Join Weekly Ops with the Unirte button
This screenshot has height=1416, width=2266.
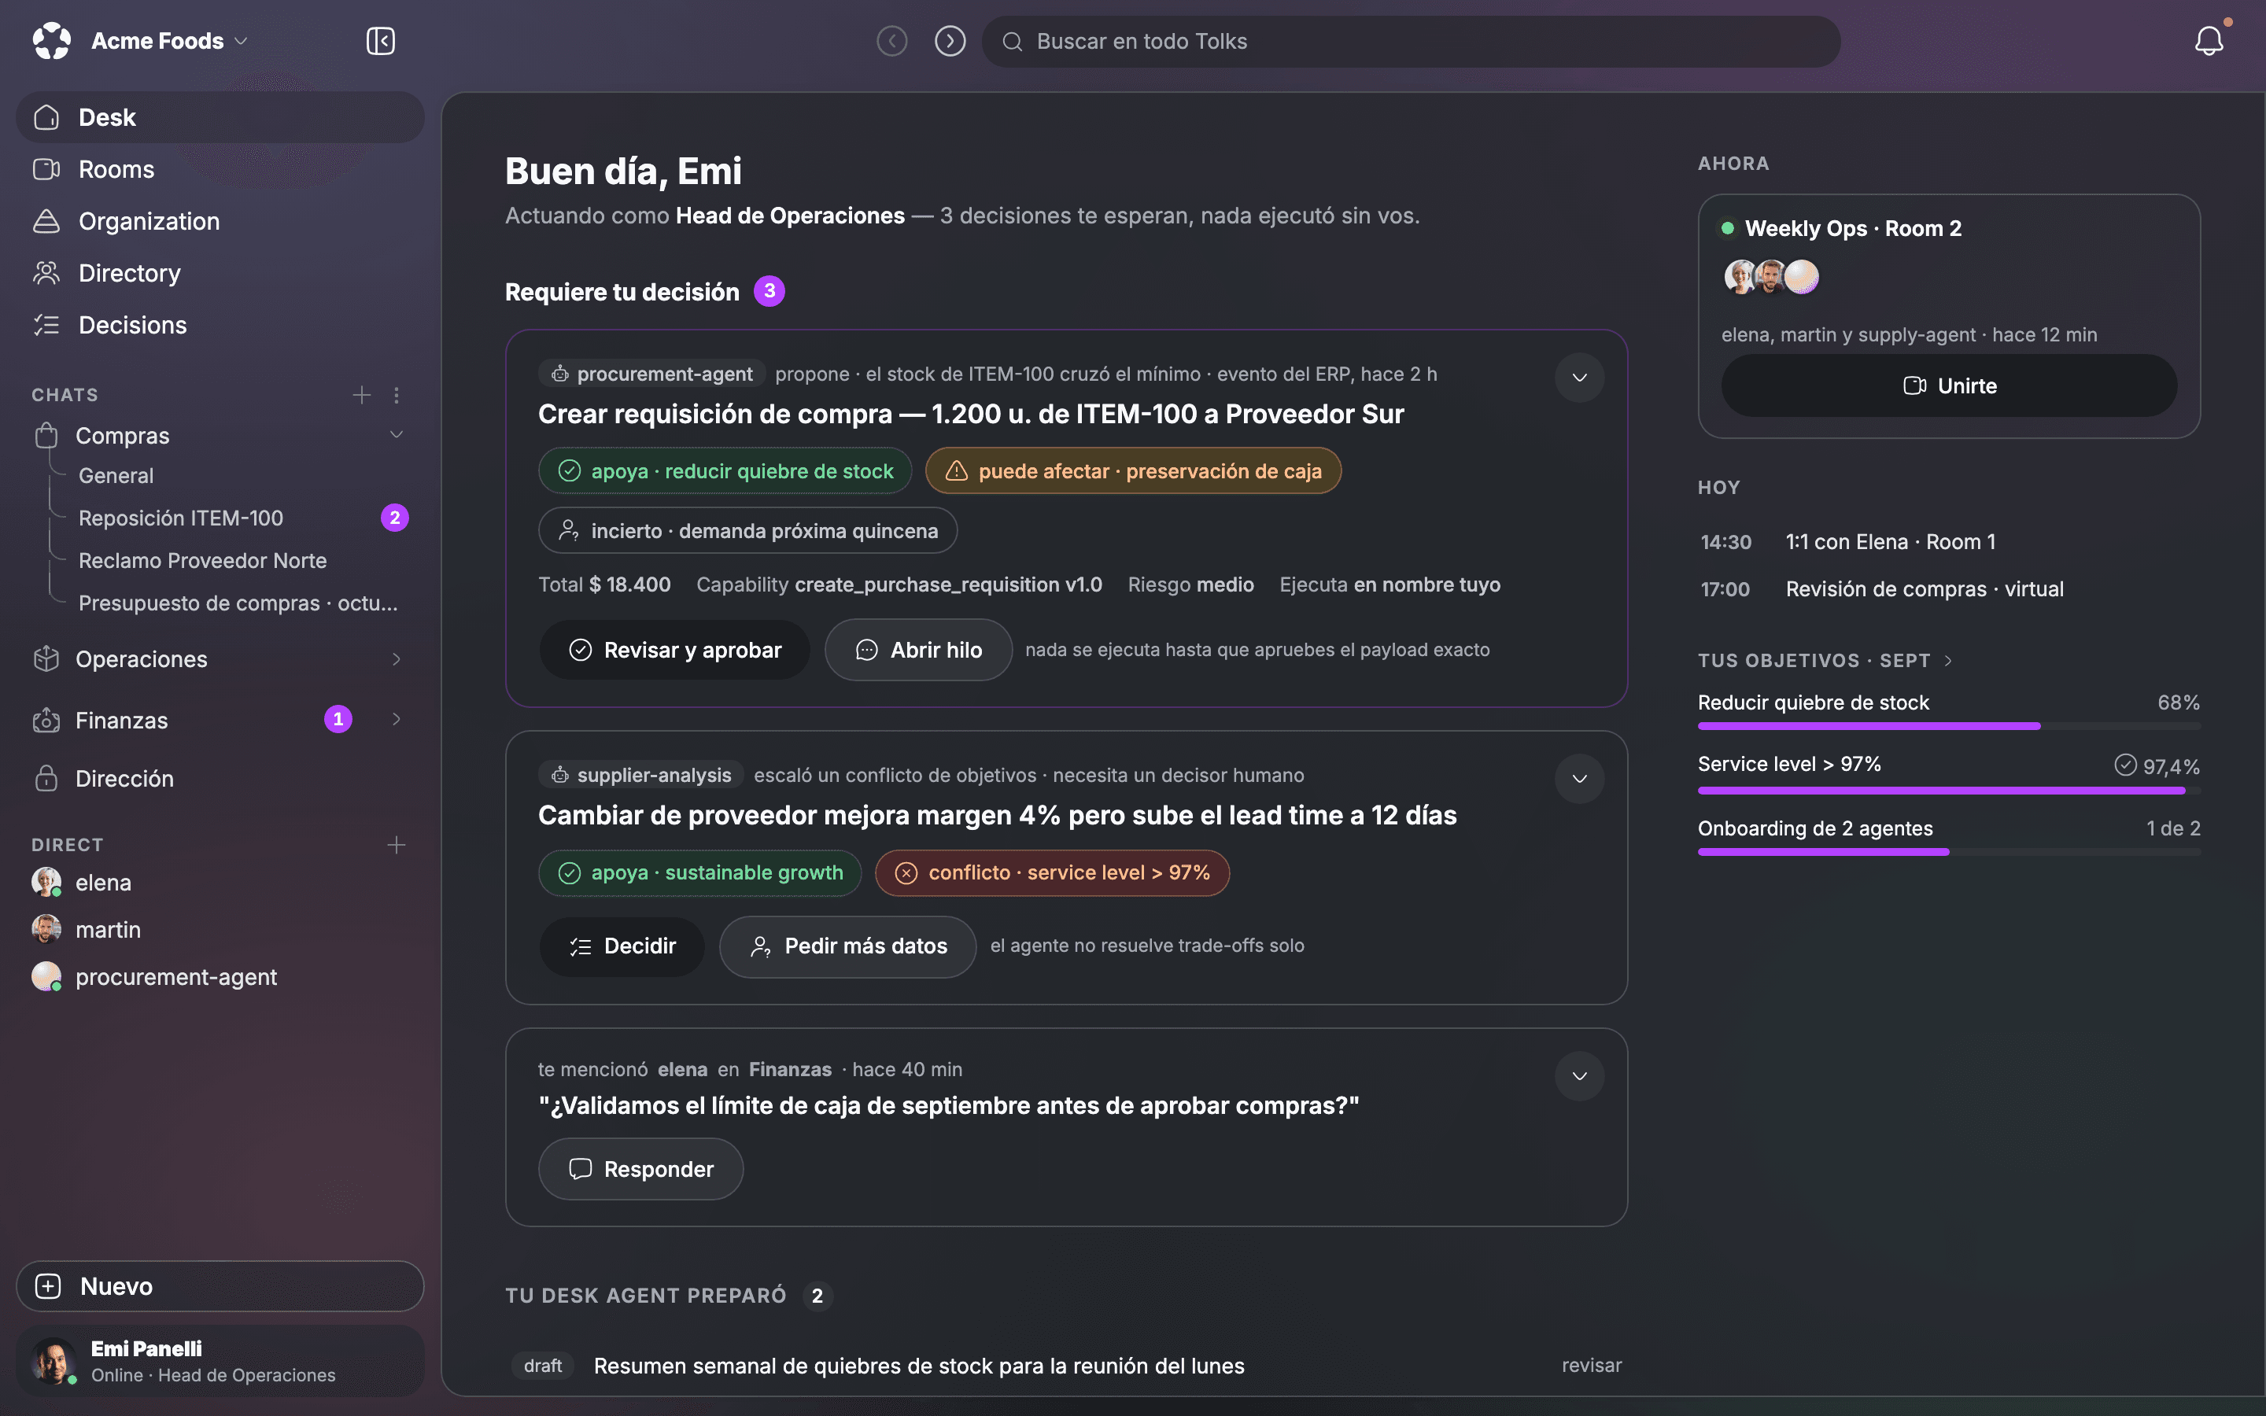[1949, 385]
